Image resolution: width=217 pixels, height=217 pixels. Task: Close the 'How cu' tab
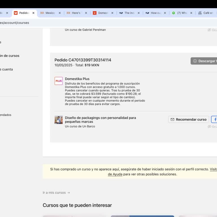[x=165, y=13]
